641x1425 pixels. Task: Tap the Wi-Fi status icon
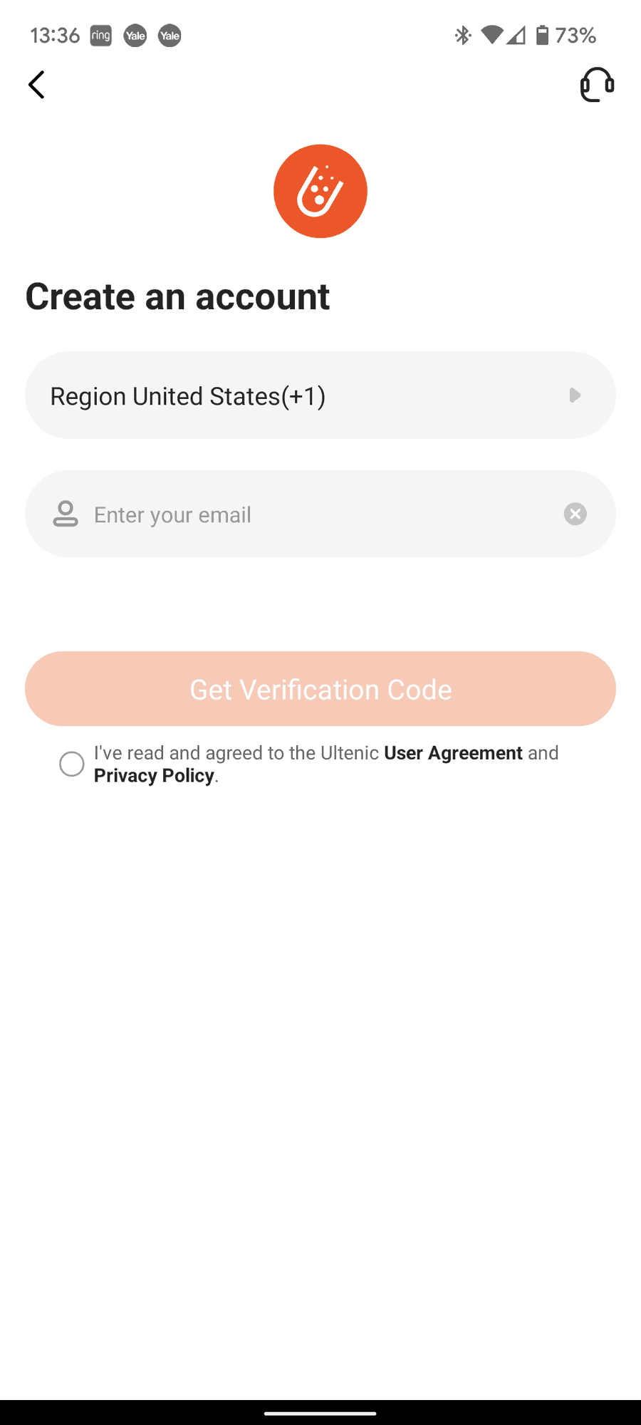491,35
